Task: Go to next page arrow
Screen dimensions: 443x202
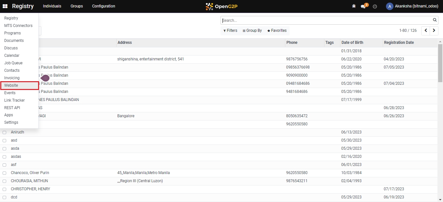Action: [x=434, y=31]
